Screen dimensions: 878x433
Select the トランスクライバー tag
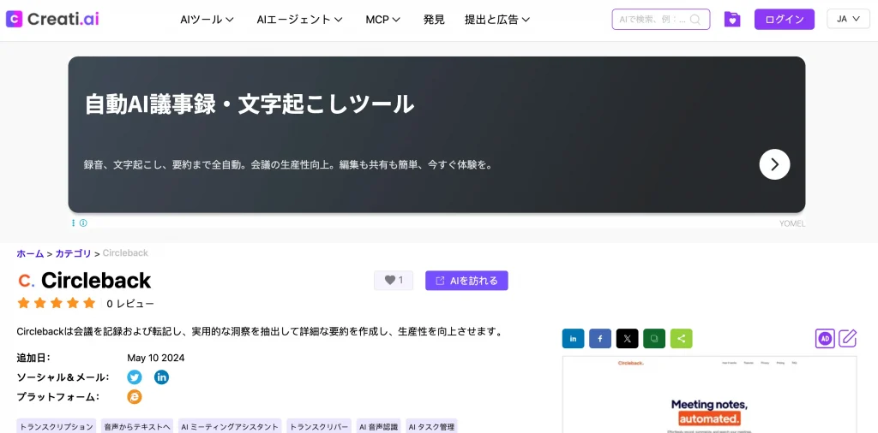coord(319,426)
